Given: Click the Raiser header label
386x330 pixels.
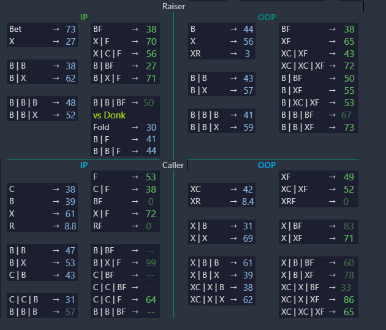Looking at the screenshot, I should (x=173, y=6).
